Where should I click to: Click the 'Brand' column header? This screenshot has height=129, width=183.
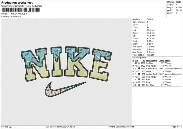tap(167, 61)
